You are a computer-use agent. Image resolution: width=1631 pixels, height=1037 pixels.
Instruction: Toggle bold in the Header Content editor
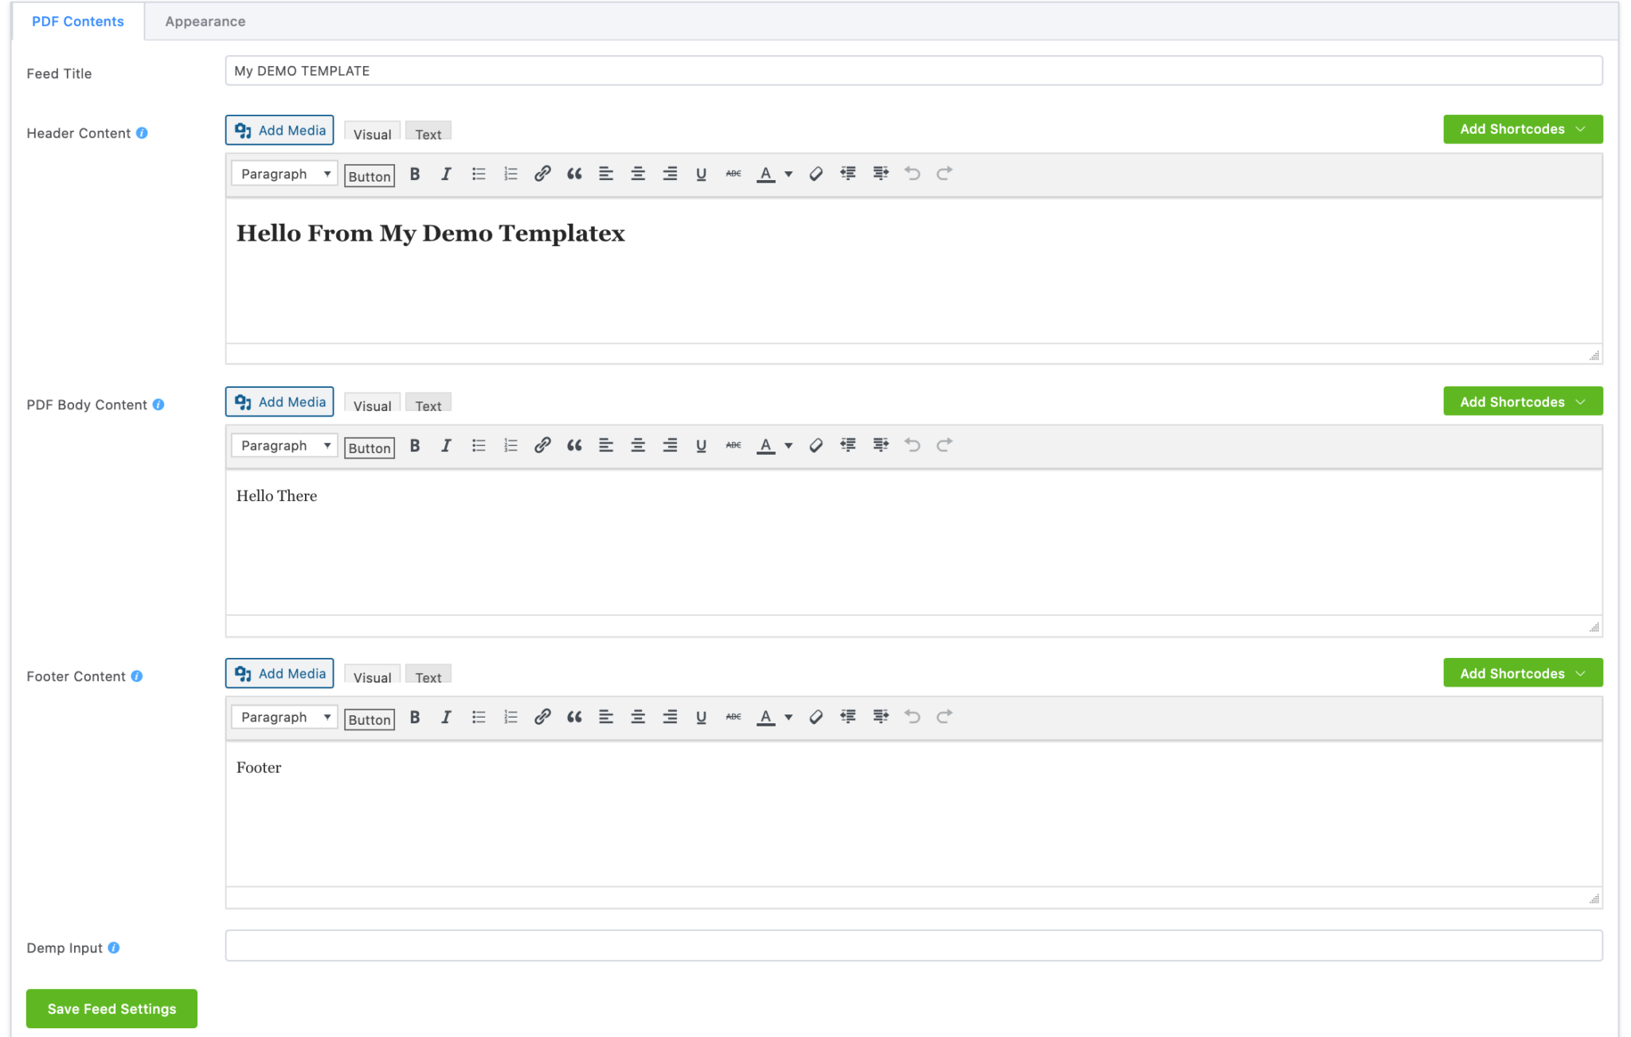[414, 174]
